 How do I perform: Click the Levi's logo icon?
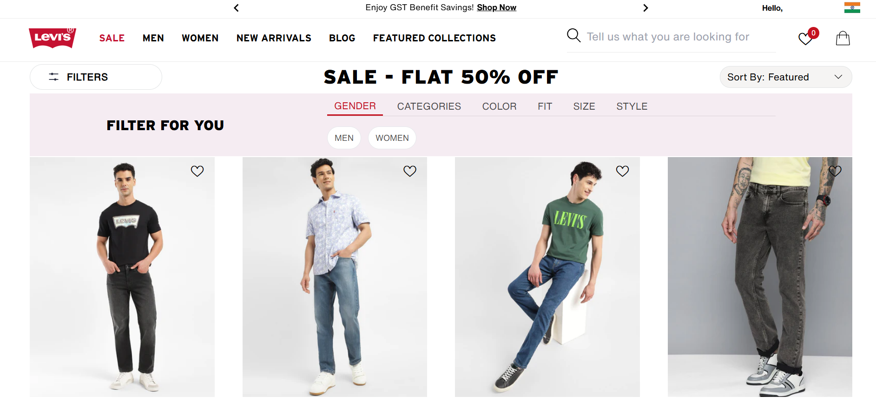coord(53,38)
